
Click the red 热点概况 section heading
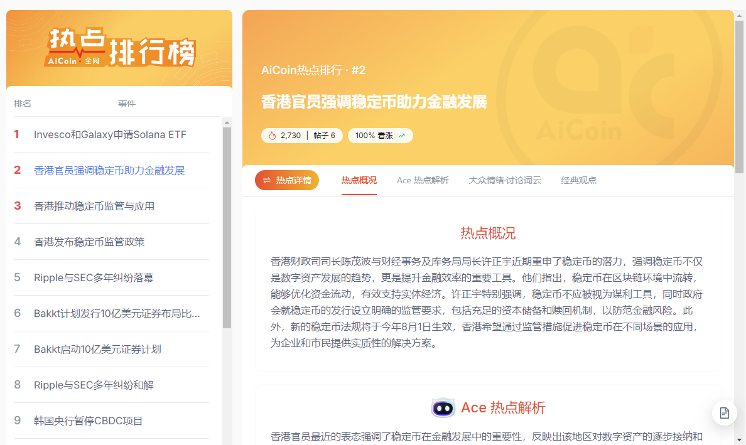(488, 233)
